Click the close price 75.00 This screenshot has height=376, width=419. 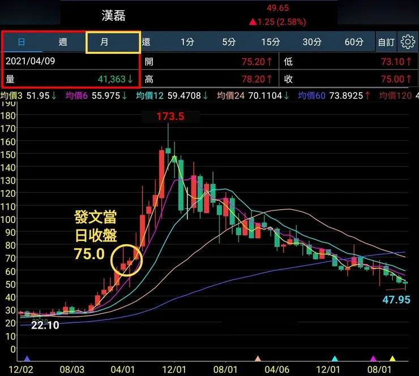(x=392, y=79)
